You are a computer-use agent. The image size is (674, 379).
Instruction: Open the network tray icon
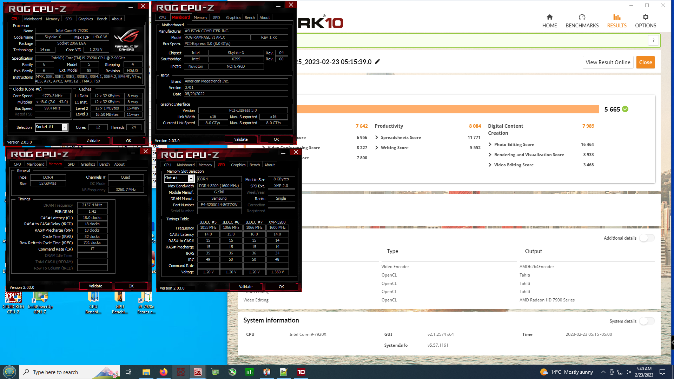tap(620, 372)
